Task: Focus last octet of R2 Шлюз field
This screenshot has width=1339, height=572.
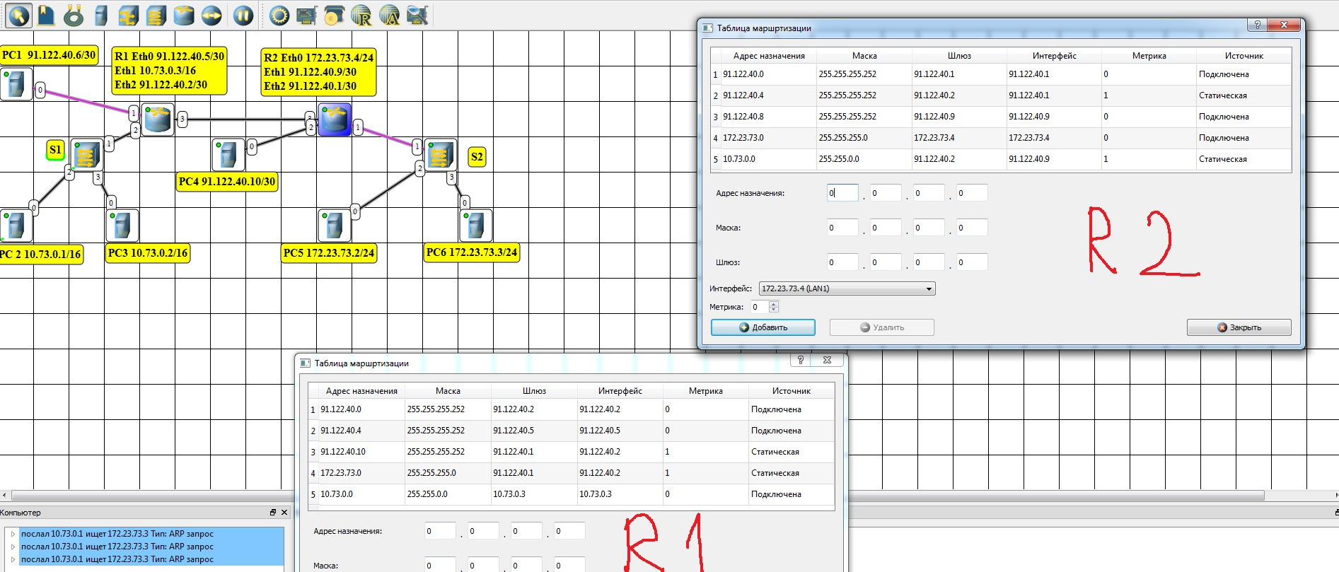Action: (972, 262)
